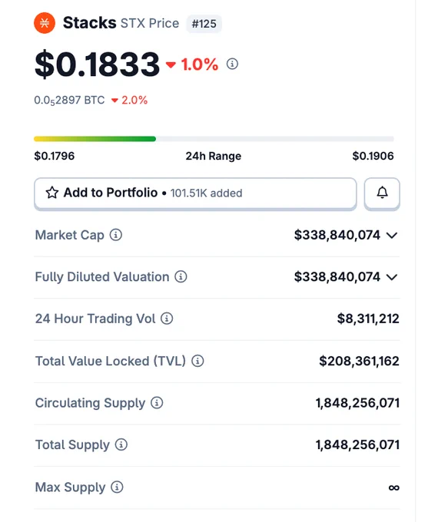Screen dimensions: 428x522
Task: Click Fully Diluted Valuation info icon
Action: click(x=181, y=276)
